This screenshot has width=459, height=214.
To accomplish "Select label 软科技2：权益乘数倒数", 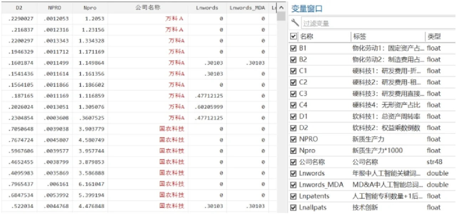I will (x=386, y=128).
